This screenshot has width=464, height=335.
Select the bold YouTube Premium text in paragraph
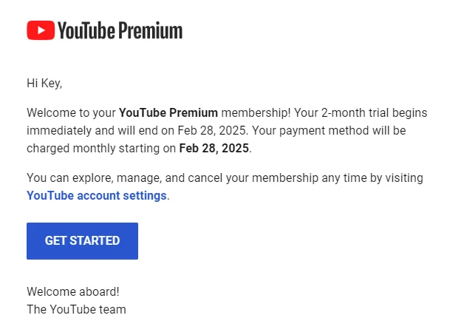168,113
